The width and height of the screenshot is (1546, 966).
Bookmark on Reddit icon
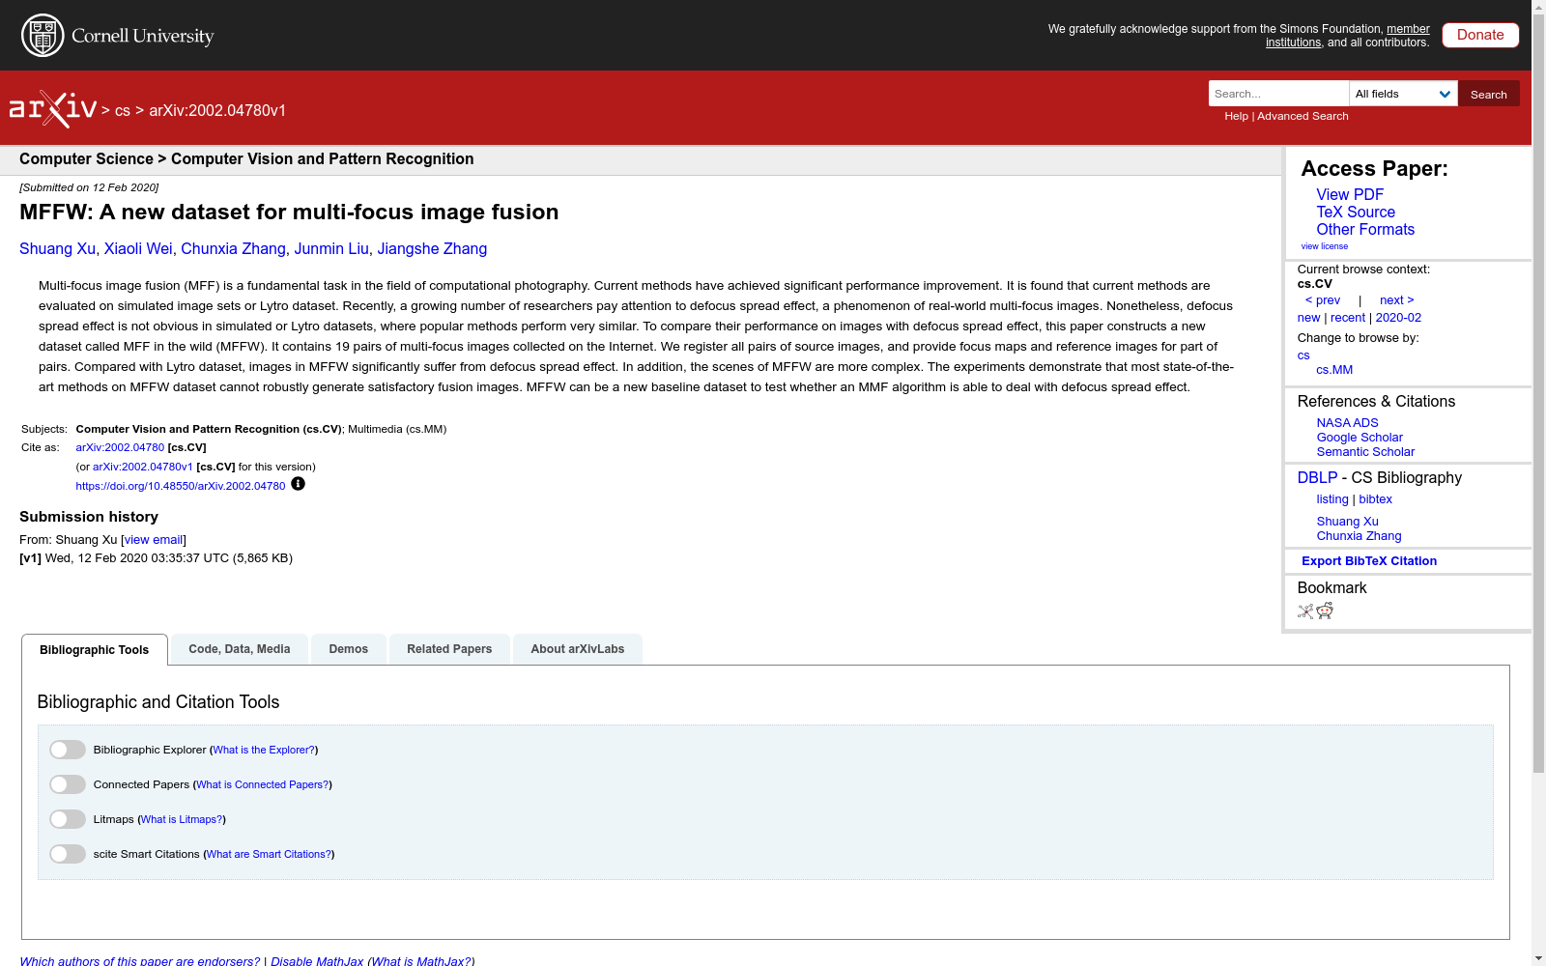point(1325,611)
